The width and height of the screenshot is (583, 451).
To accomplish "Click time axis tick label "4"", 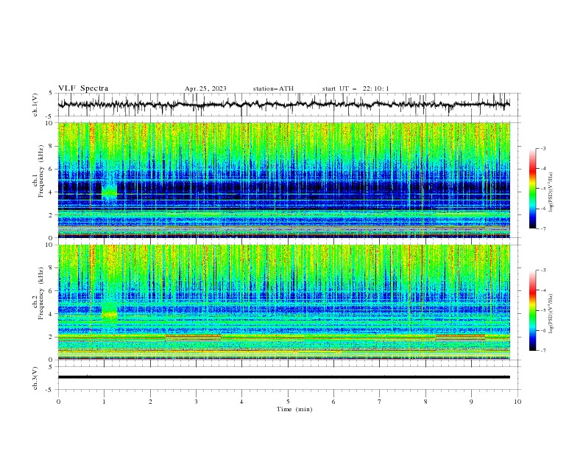I will tap(241, 402).
